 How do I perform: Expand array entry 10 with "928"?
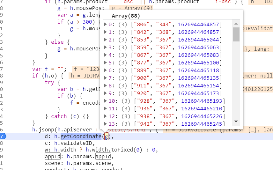[105, 101]
